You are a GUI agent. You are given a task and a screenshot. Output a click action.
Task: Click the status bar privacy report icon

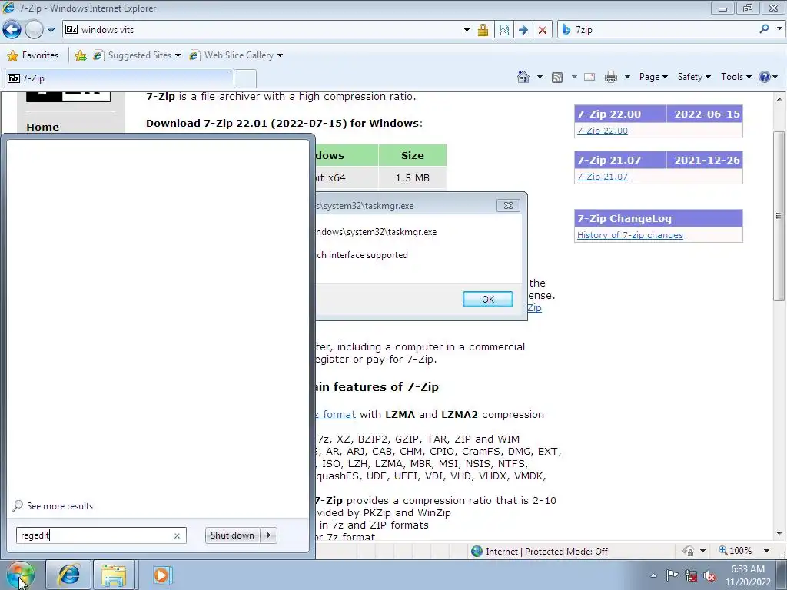[x=688, y=551]
